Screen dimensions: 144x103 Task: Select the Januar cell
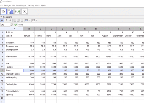pyautogui.click(x=29, y=36)
